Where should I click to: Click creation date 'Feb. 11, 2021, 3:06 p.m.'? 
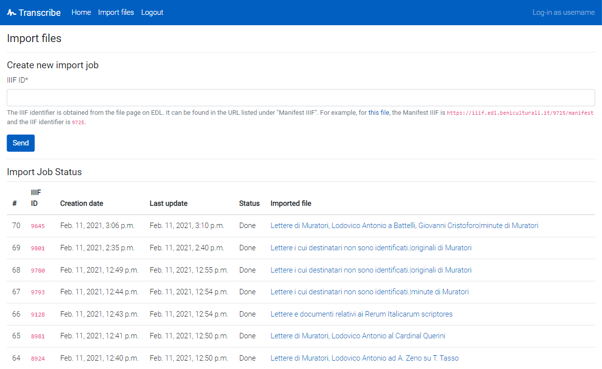coord(98,226)
